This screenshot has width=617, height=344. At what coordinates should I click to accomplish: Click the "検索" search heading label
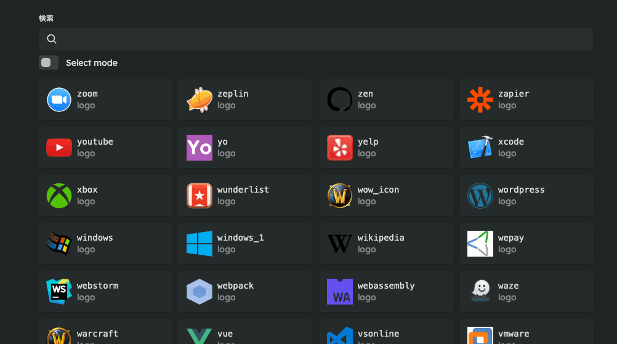[x=46, y=18]
